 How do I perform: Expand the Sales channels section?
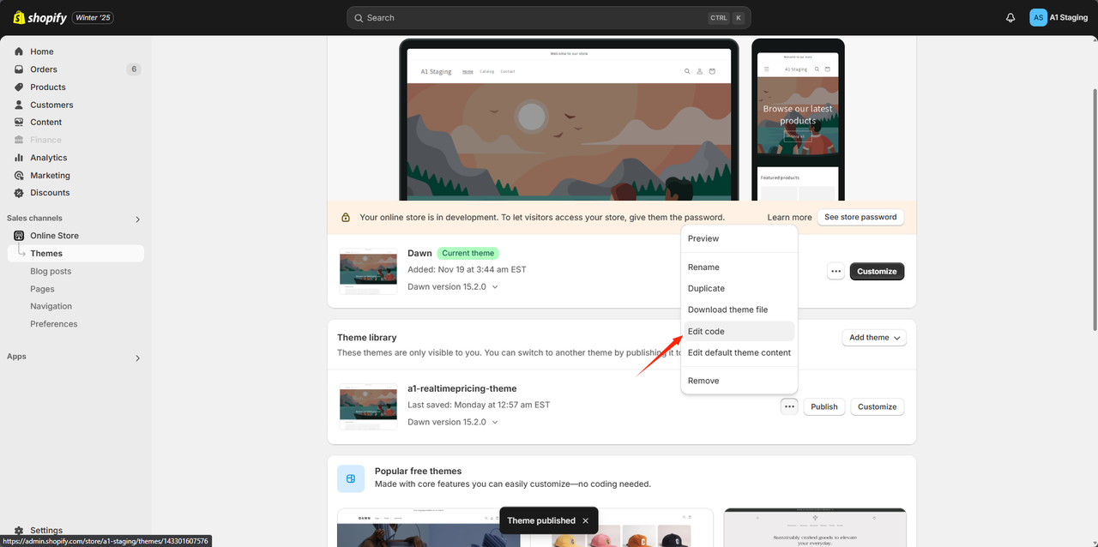[137, 219]
